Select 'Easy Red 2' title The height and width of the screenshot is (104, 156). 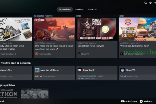[89, 70]
